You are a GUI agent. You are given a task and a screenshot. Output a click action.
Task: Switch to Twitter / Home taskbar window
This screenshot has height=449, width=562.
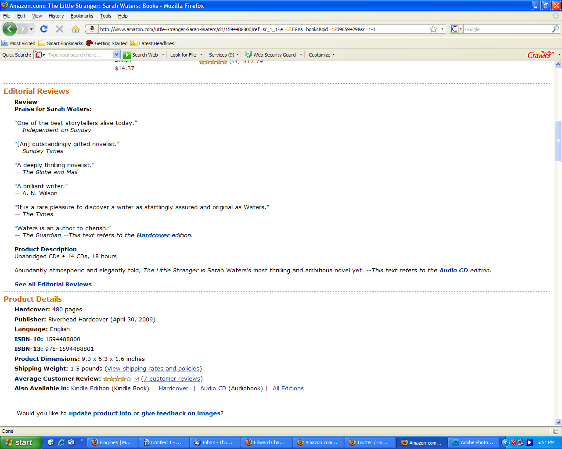coord(370,442)
